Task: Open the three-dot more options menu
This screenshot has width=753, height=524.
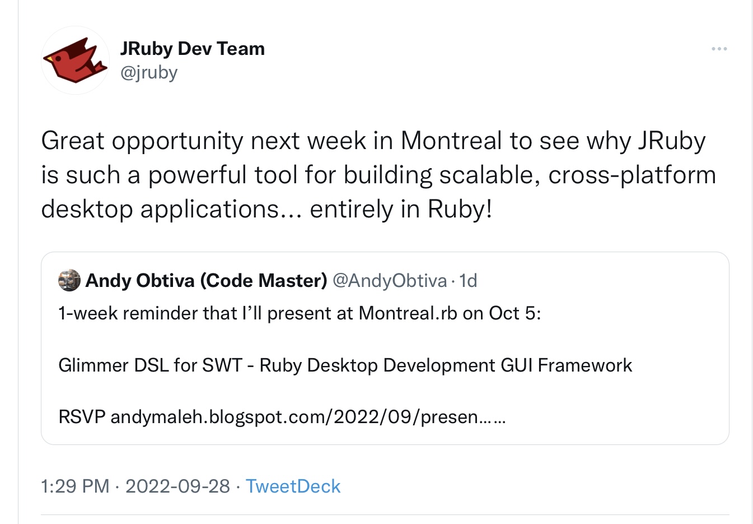Action: coord(719,49)
